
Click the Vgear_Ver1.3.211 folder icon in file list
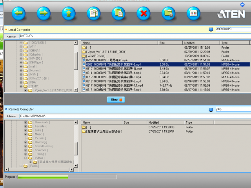84,52
